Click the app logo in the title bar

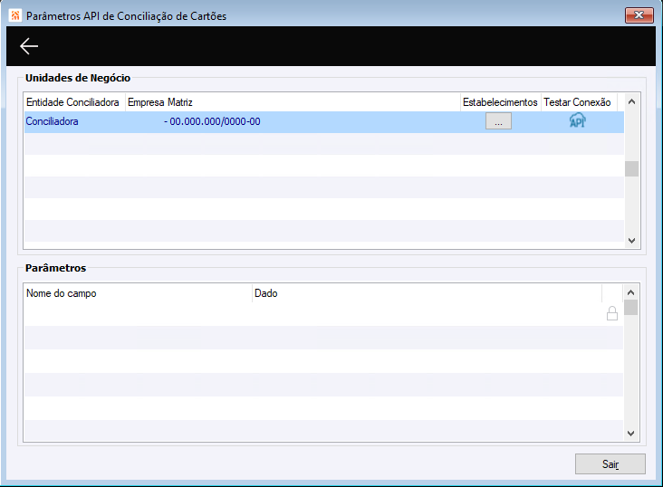(x=15, y=15)
